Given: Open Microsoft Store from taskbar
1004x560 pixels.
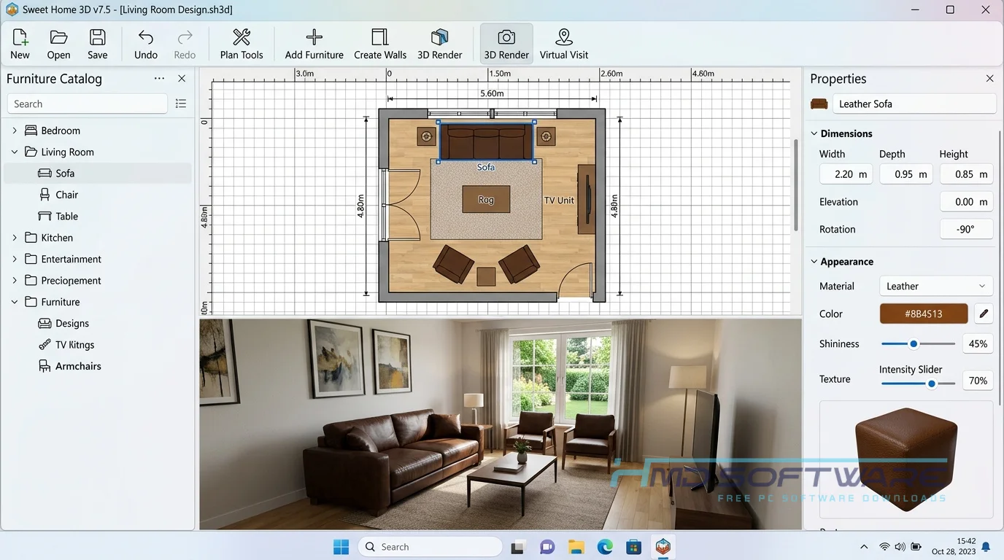Looking at the screenshot, I should [x=633, y=546].
